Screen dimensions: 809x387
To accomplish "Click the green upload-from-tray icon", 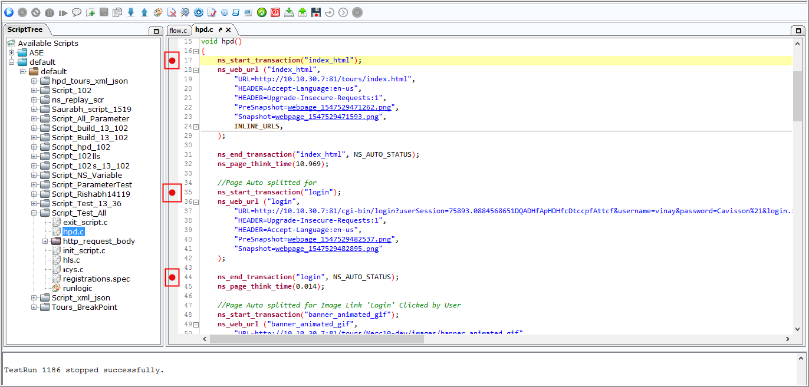I will click(302, 12).
